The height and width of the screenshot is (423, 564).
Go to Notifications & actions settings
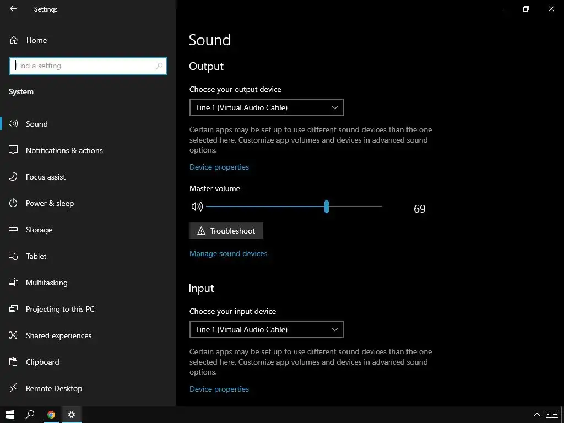click(x=64, y=150)
